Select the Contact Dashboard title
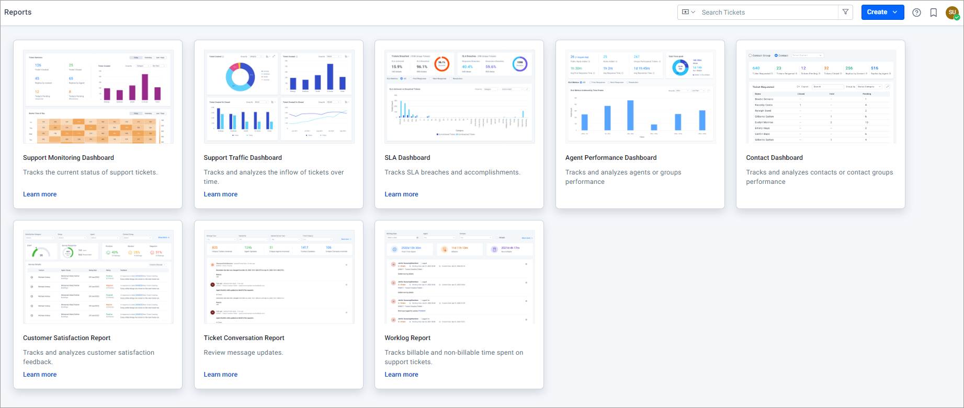The image size is (964, 408). [774, 158]
